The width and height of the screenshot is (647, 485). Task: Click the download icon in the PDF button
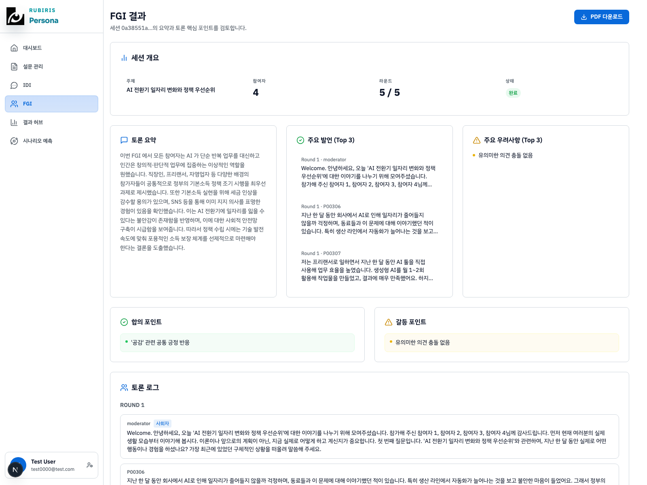(x=584, y=17)
